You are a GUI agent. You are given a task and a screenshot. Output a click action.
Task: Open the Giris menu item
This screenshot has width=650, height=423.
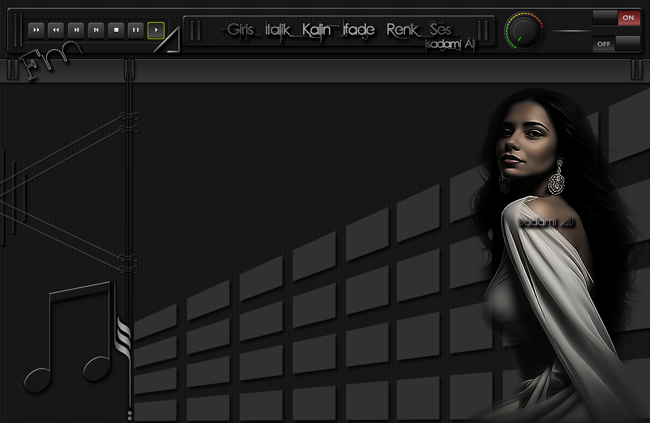click(x=240, y=30)
